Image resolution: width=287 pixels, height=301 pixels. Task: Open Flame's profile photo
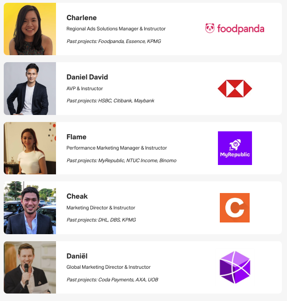30,148
